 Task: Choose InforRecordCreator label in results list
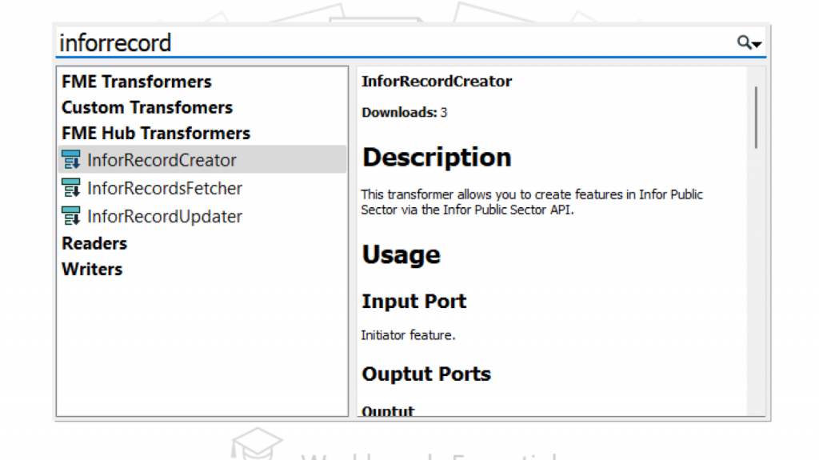pos(162,160)
